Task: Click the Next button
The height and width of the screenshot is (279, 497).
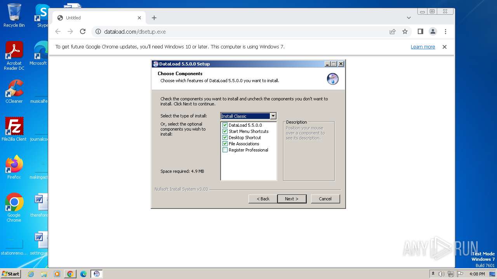Action: pos(292,199)
